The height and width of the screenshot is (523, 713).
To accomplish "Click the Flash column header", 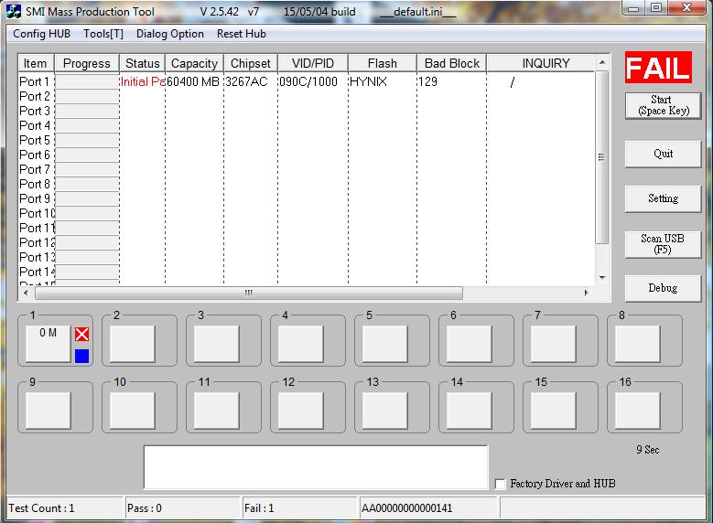I will [x=383, y=63].
